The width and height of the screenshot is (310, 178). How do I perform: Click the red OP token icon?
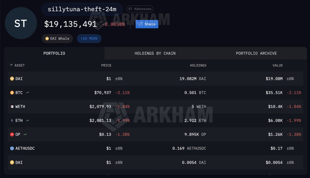[12, 134]
